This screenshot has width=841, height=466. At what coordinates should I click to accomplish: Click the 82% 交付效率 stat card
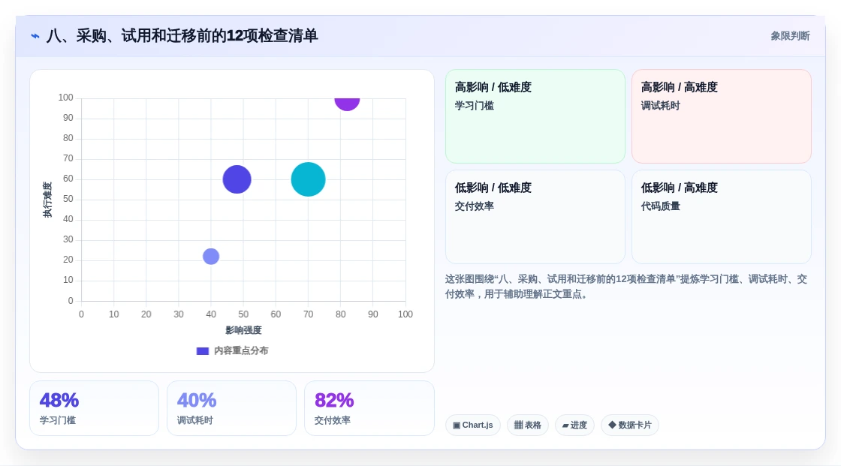tap(369, 408)
